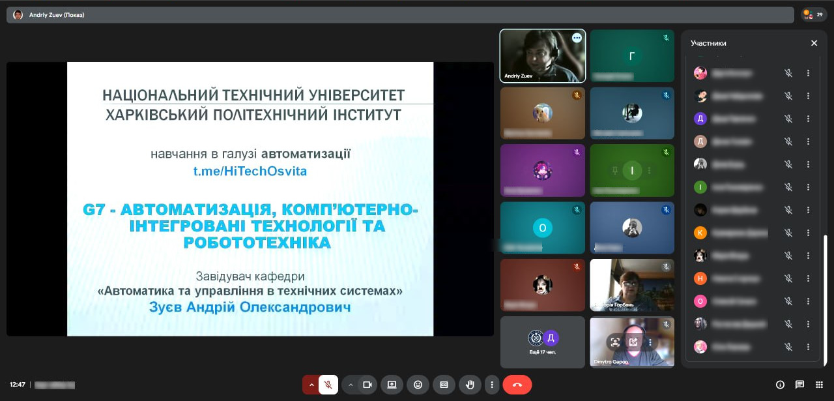This screenshot has height=401, width=834.
Task: Click red mute indicator on dark-red tile
Action: [x=577, y=267]
